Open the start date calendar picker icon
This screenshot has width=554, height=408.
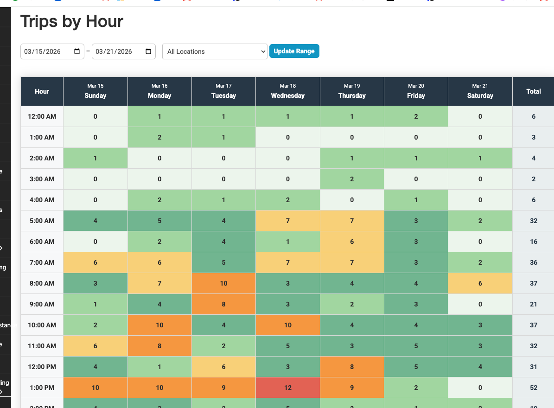click(x=77, y=51)
